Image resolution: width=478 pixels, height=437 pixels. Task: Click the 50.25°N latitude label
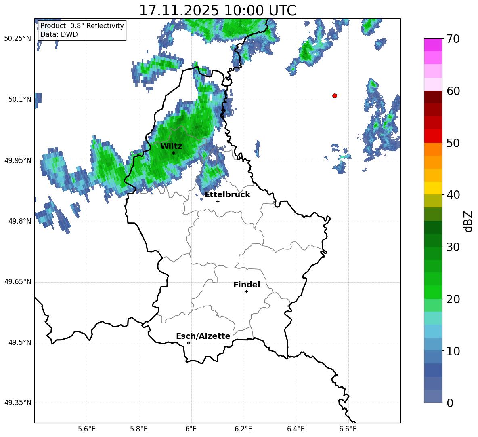18,39
